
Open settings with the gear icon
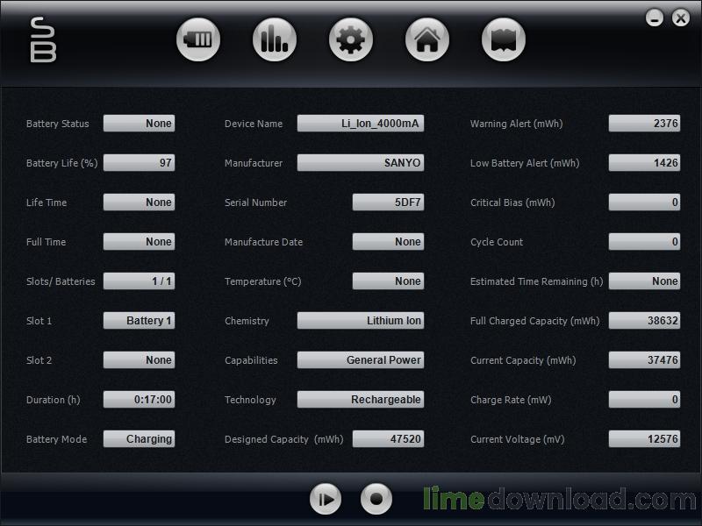click(x=351, y=39)
